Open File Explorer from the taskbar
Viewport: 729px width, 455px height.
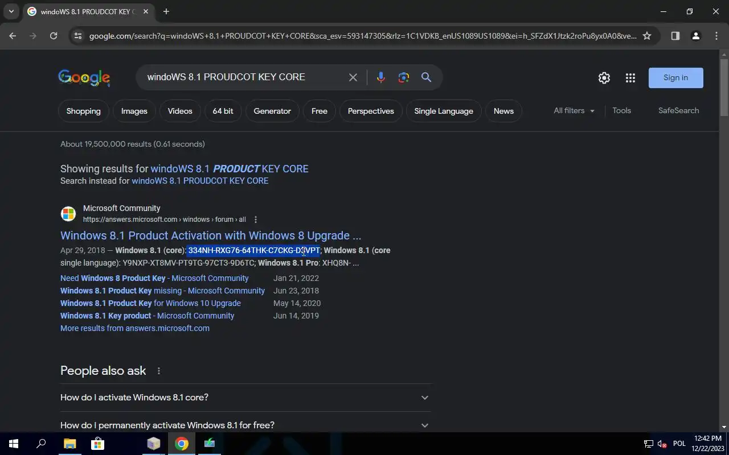point(69,444)
